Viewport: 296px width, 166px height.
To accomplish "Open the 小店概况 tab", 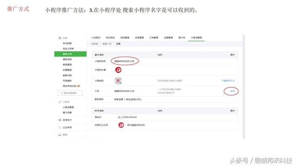I will coord(96,38).
